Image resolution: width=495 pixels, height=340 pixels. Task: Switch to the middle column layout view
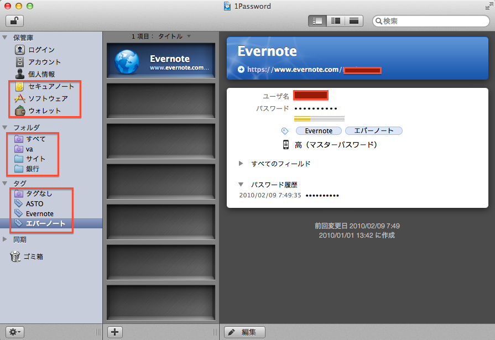[x=336, y=21]
